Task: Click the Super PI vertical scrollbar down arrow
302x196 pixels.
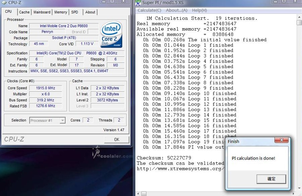Action: [x=299, y=188]
